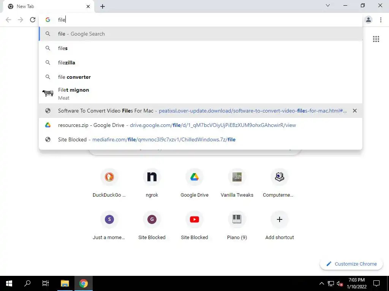Open File Explorer from the taskbar
The height and width of the screenshot is (291, 389).
coord(65,283)
